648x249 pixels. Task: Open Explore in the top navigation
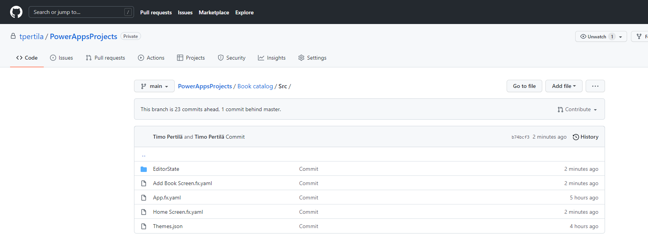point(244,12)
